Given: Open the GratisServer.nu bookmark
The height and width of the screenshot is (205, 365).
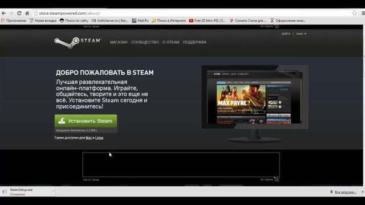Looking at the screenshot, I should click(x=109, y=20).
